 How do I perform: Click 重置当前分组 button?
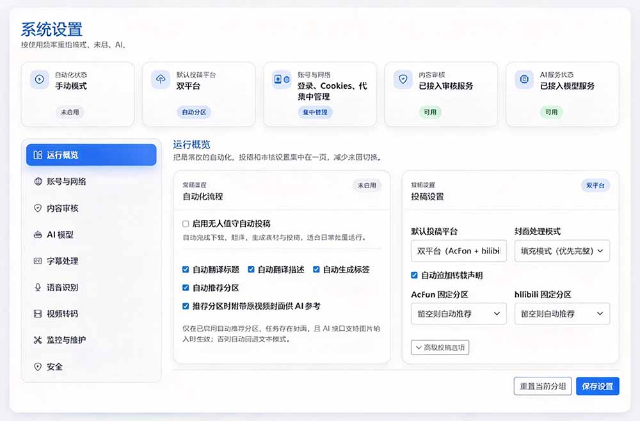pos(543,386)
